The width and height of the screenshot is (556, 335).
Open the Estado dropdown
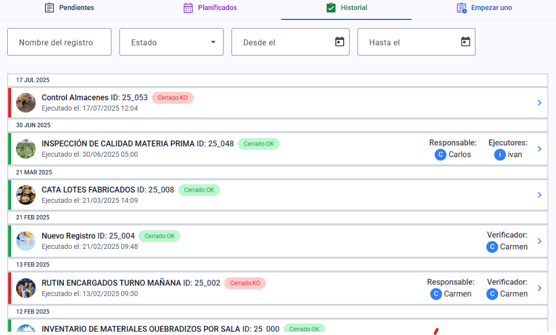pos(171,42)
